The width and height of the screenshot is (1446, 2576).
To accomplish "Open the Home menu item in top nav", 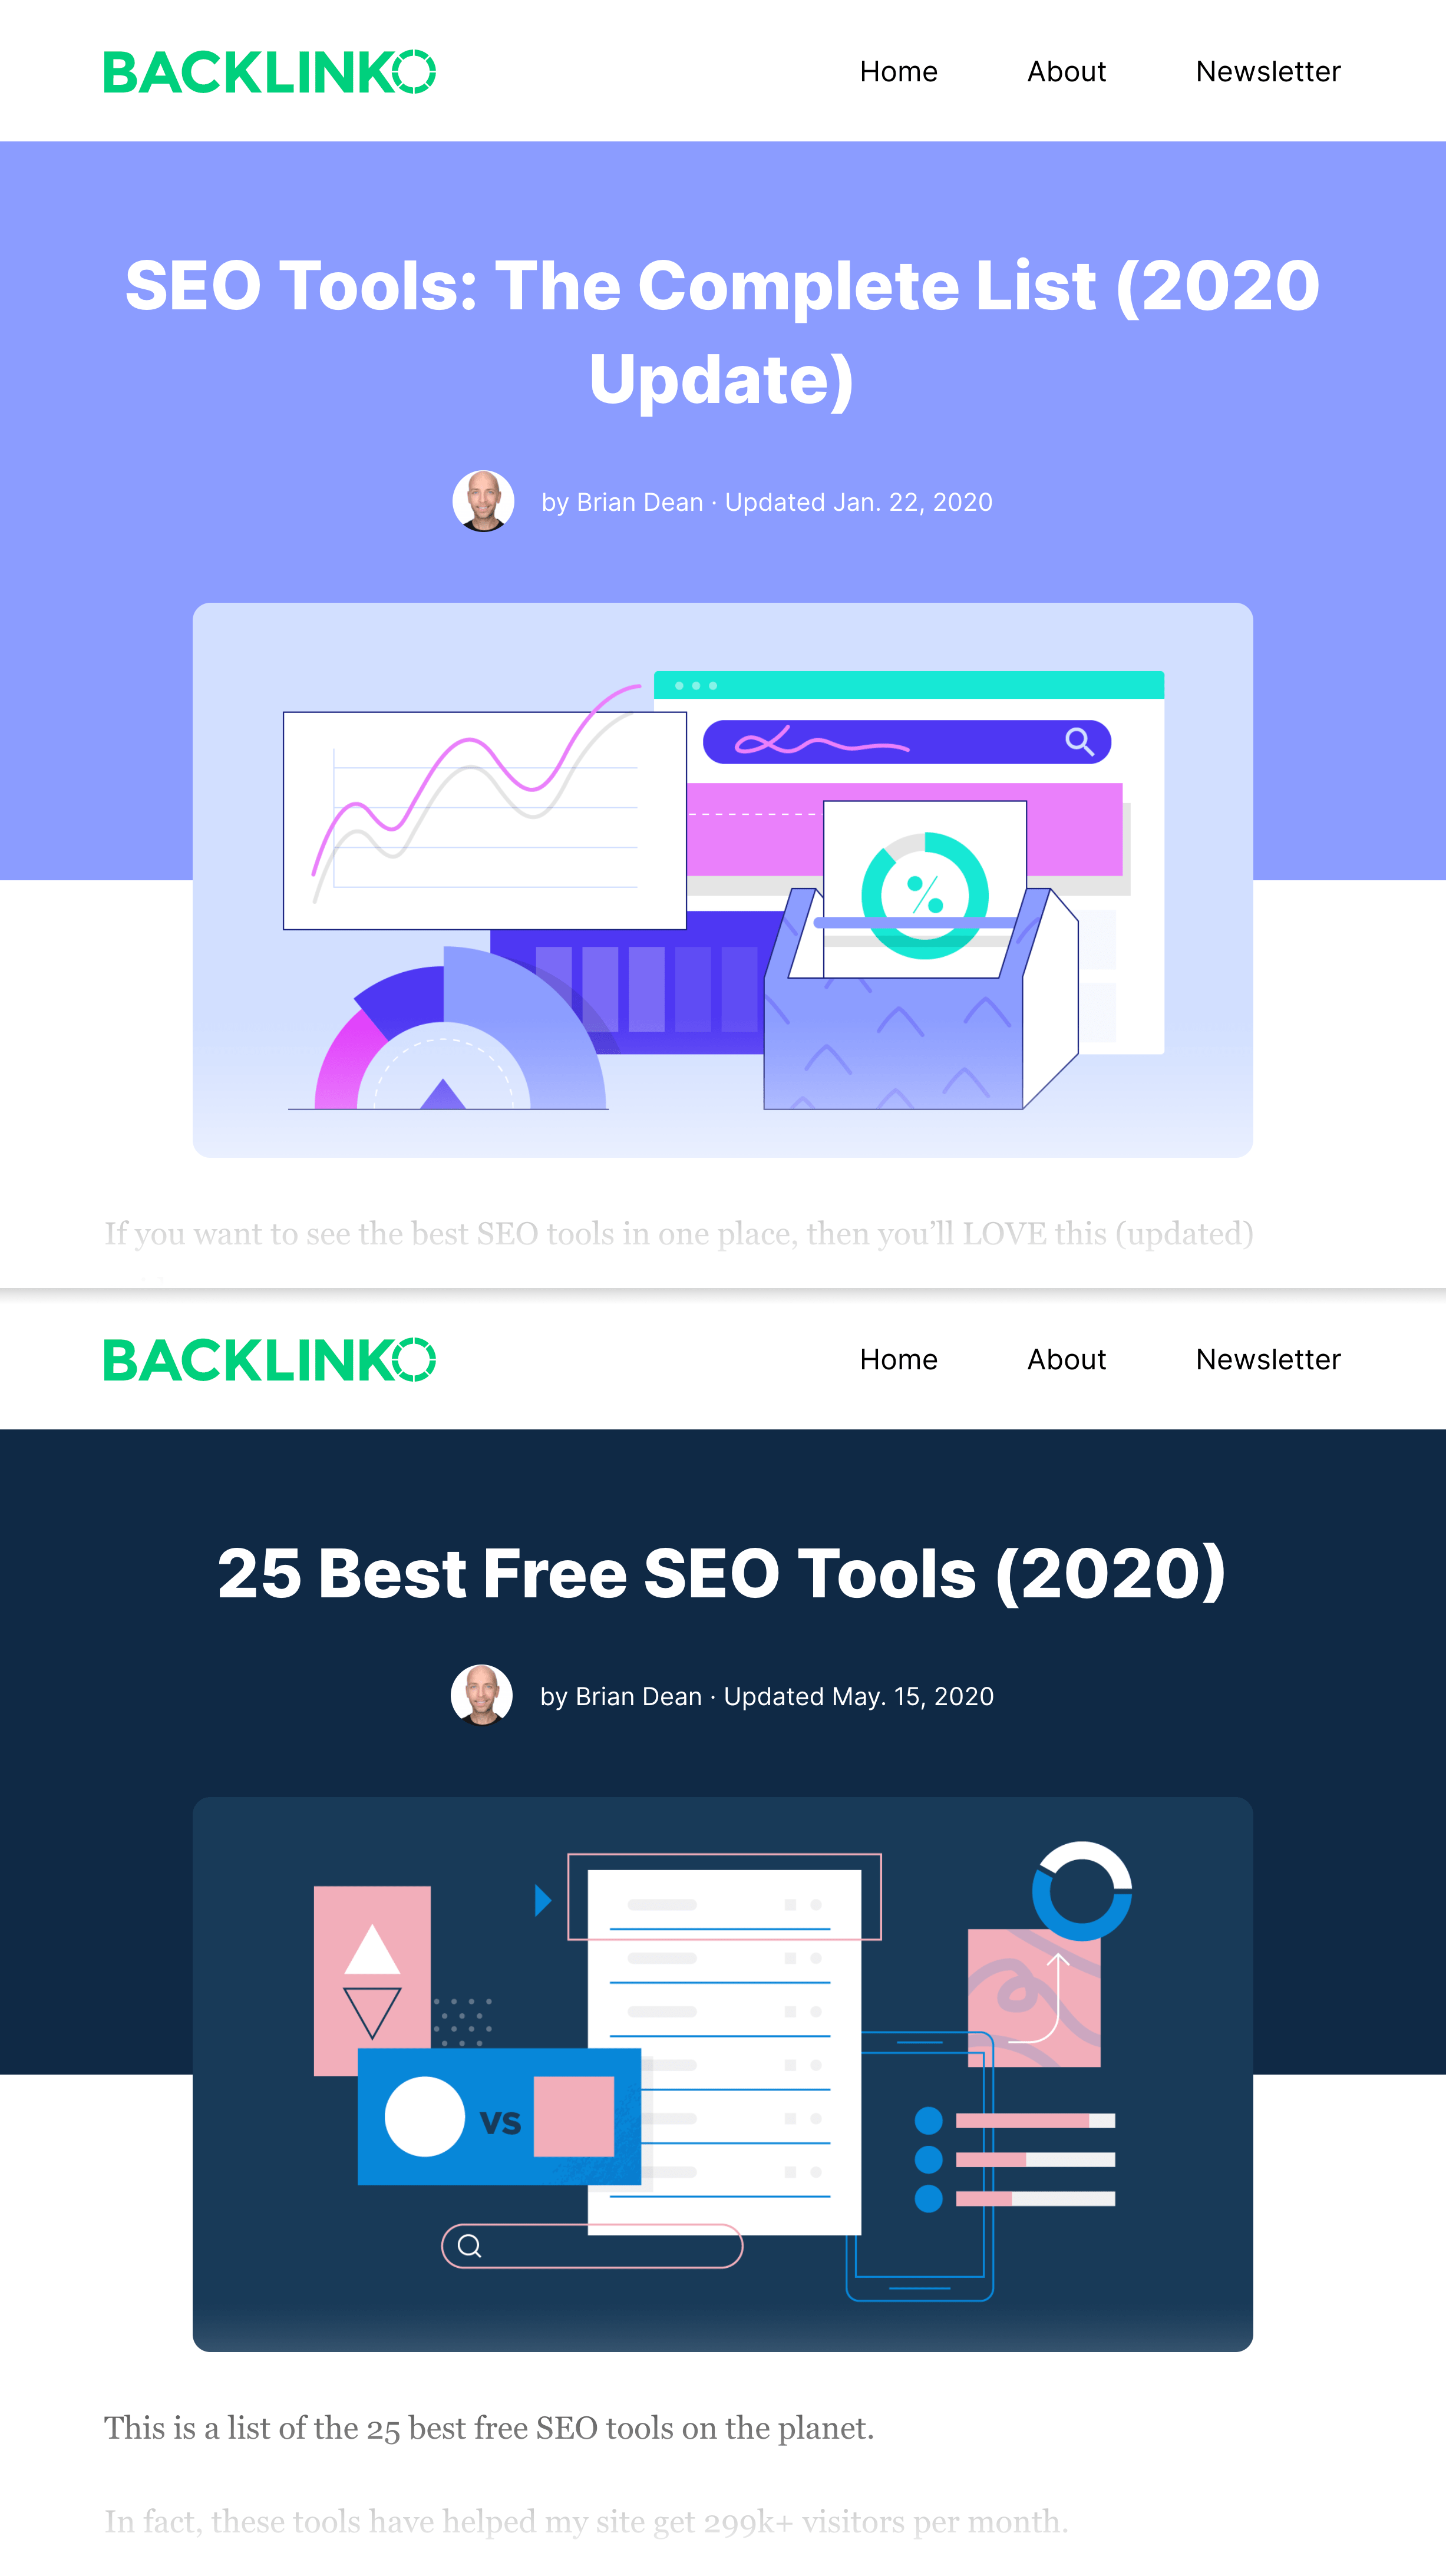I will pyautogui.click(x=897, y=71).
